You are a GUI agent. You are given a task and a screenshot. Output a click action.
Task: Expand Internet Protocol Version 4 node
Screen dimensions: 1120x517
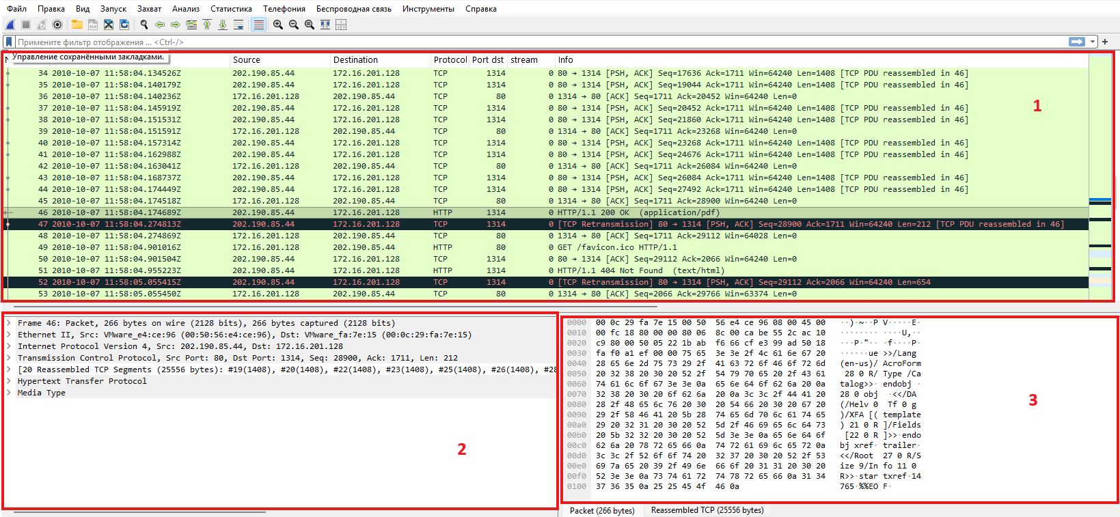tap(8, 347)
